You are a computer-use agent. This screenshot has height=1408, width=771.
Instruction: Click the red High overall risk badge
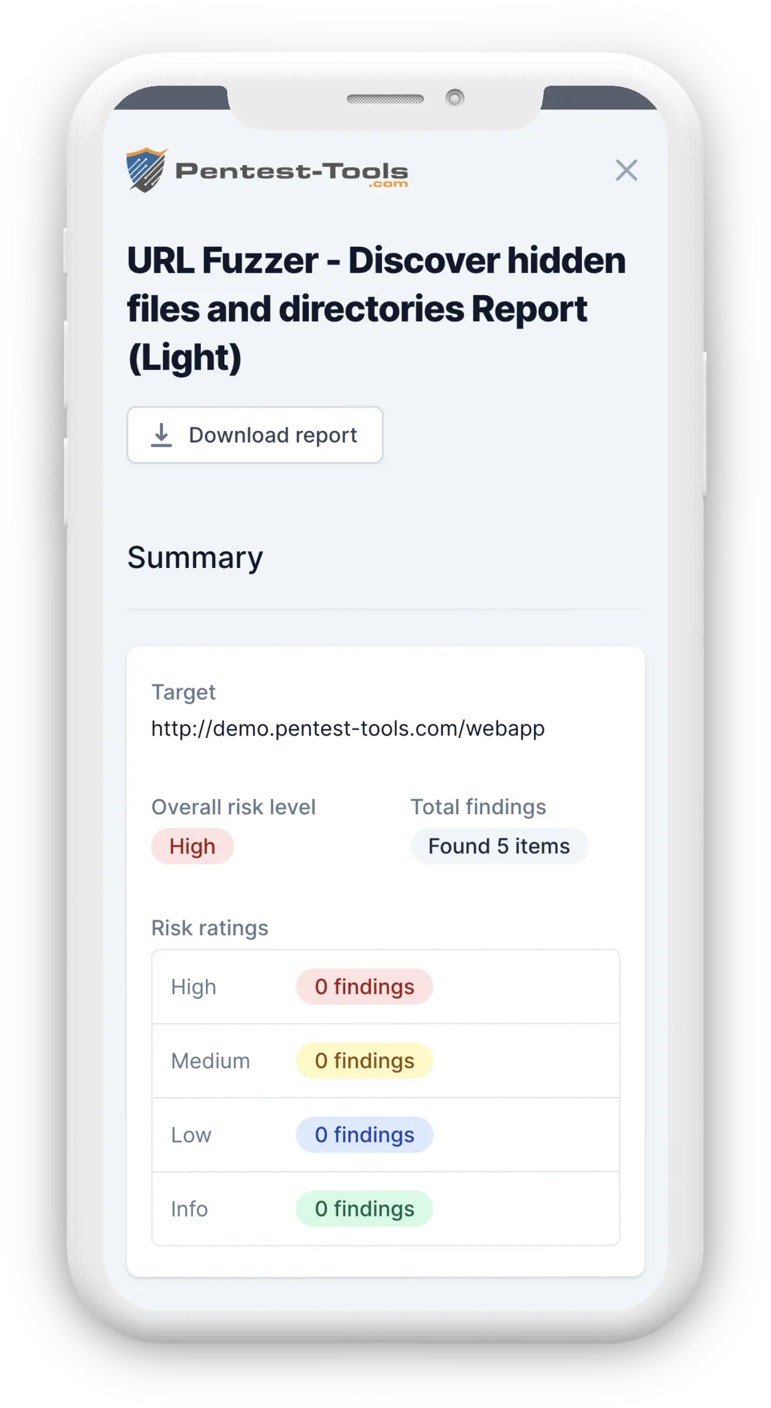(x=192, y=846)
